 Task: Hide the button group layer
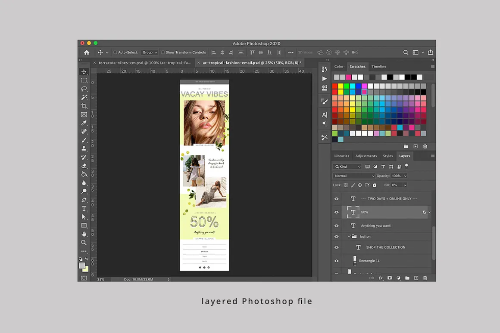(336, 237)
